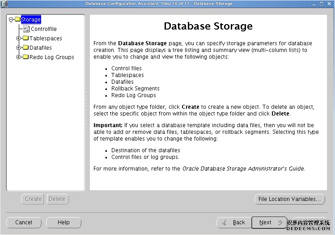Screen dimensions: 335x235
Task: Click the Datafiles folder icon
Action: point(25,48)
